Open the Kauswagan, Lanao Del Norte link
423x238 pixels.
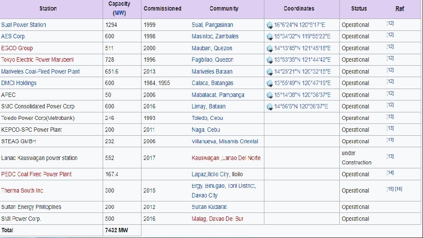click(226, 158)
